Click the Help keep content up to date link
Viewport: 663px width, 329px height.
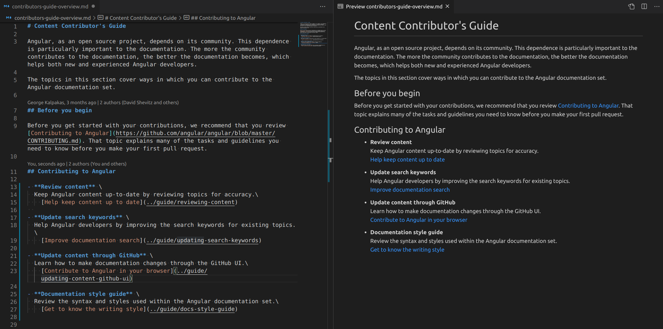point(407,159)
